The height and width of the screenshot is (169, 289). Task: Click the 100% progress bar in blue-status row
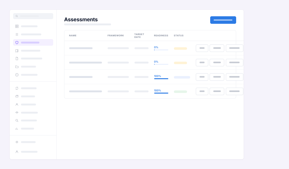click(x=161, y=79)
